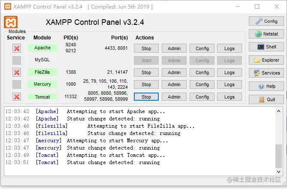Open Explorer folder icon button
The height and width of the screenshot is (189, 287).
(x=266, y=60)
